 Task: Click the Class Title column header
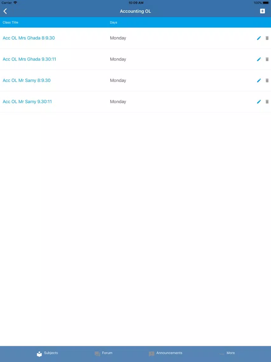(10, 22)
